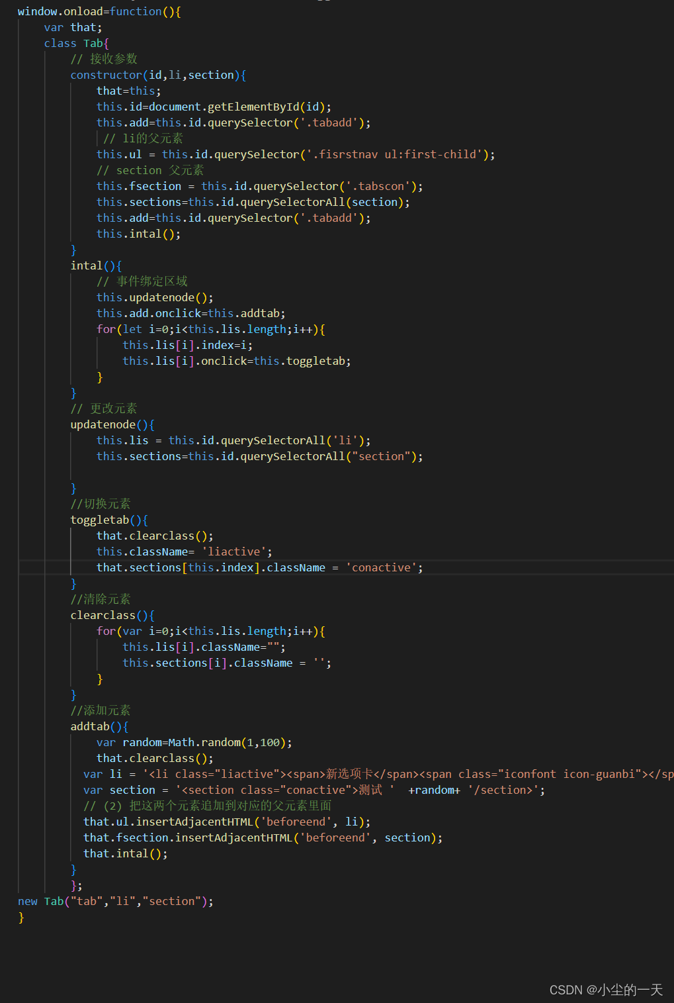Click the 'for(let i=0;...' loop line
Screen dimensions: 674x1003
210,329
